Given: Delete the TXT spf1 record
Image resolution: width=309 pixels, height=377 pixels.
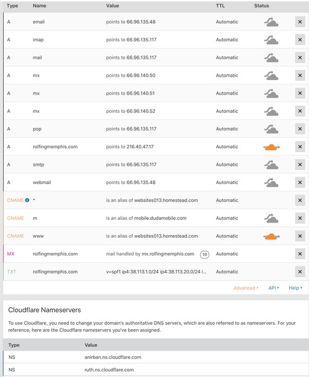Looking at the screenshot, I should click(300, 272).
